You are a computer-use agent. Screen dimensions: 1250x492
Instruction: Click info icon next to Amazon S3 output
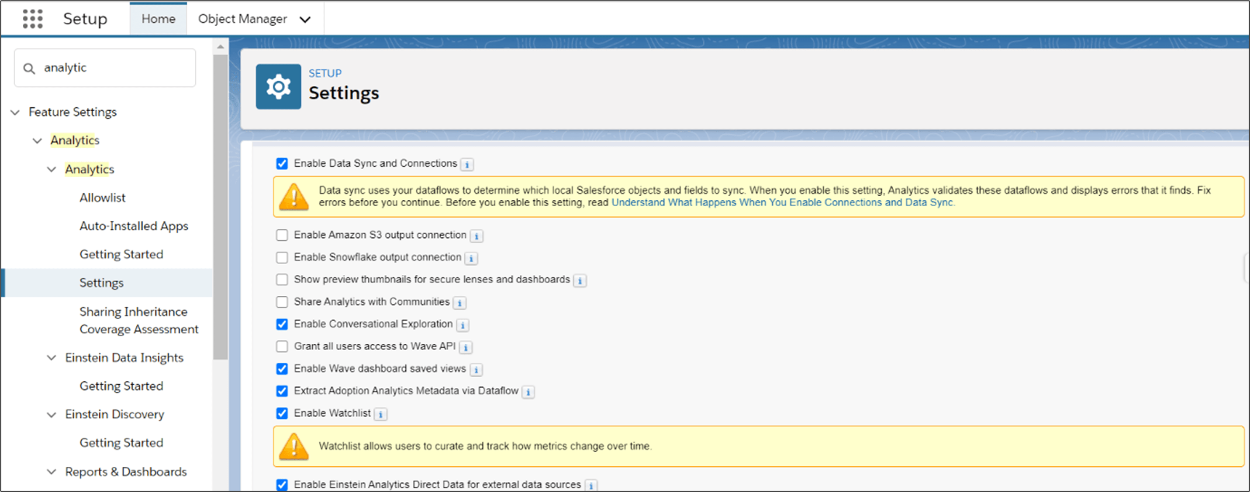pyautogui.click(x=476, y=236)
